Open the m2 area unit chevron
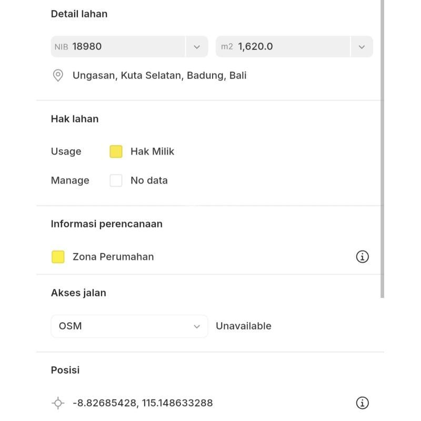Image resolution: width=421 pixels, height=421 pixels. point(362,47)
